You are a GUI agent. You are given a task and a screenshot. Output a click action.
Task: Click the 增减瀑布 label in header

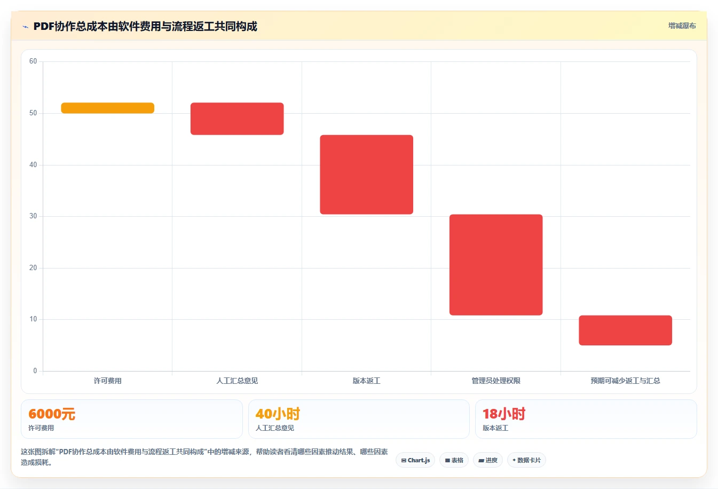[x=682, y=26]
